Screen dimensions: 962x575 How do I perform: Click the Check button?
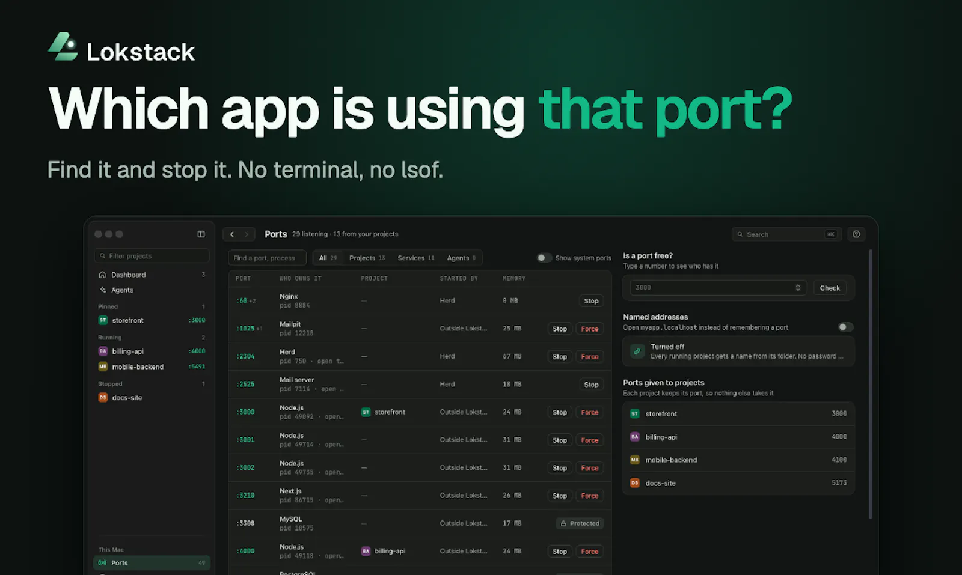tap(830, 288)
